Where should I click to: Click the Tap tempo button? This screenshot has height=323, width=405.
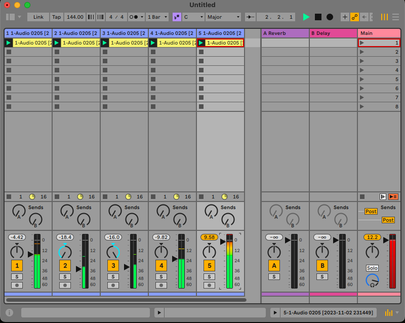[x=57, y=17]
